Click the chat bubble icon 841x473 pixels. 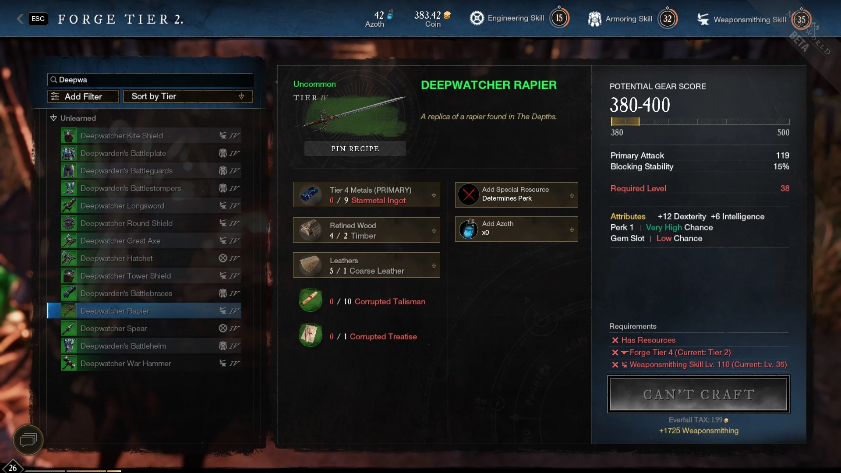pos(28,440)
